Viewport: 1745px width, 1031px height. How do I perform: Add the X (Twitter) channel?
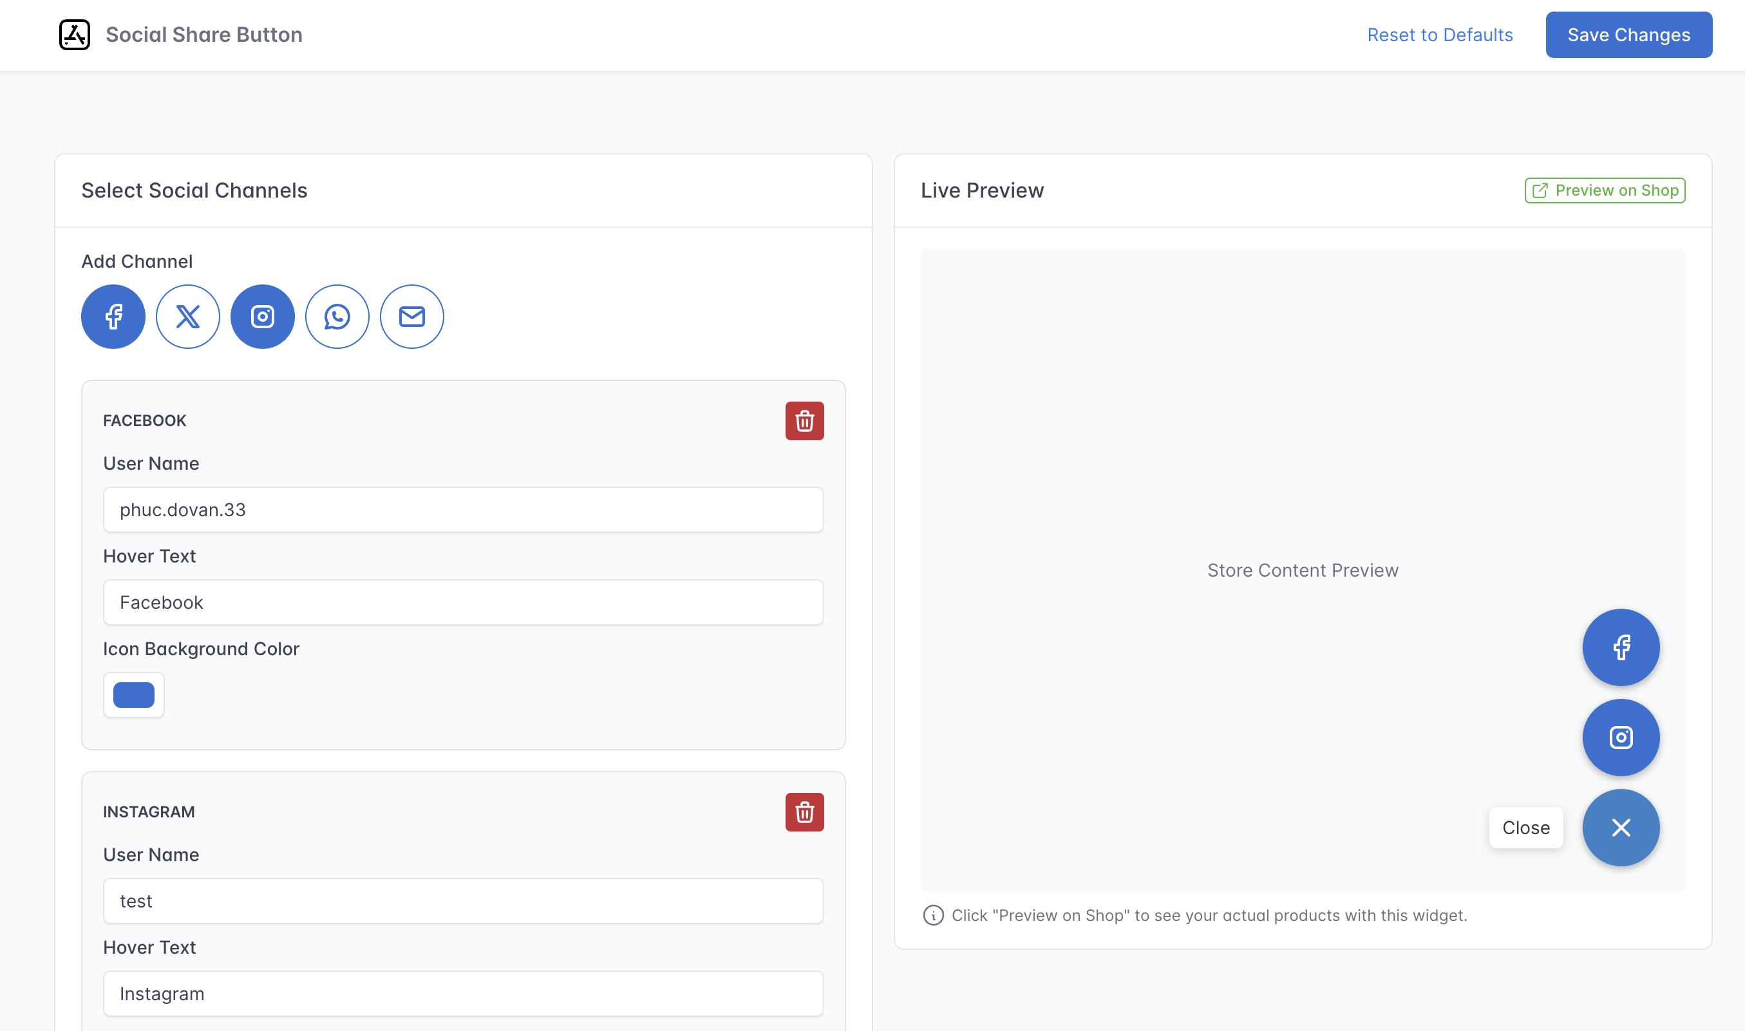(187, 317)
